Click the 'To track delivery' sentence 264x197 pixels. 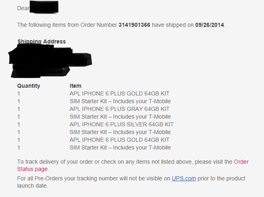(133, 165)
